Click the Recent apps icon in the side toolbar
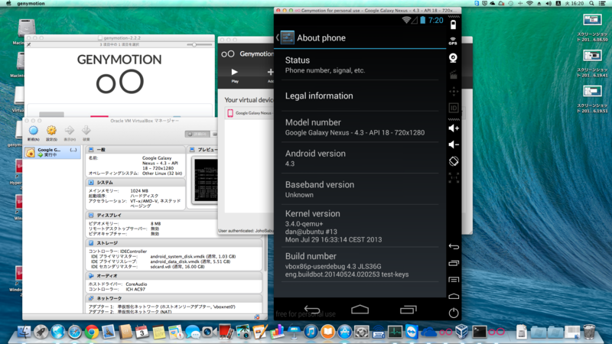 [x=454, y=263]
